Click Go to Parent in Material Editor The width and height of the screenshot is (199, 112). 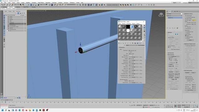(142, 43)
